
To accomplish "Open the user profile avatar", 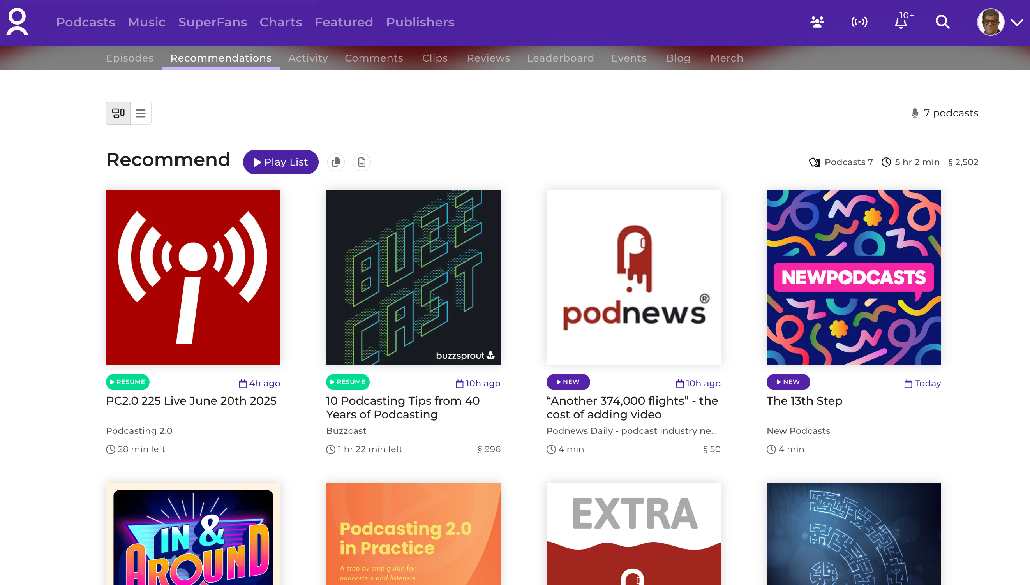I will [991, 22].
